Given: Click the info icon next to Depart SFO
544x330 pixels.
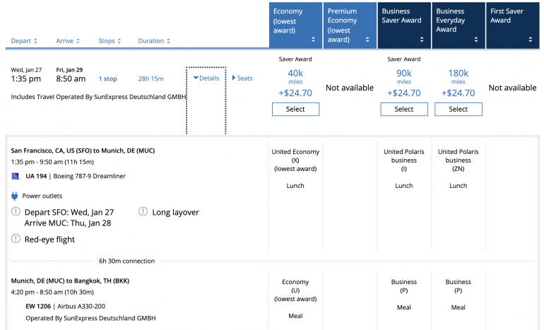Looking at the screenshot, I should click(16, 212).
